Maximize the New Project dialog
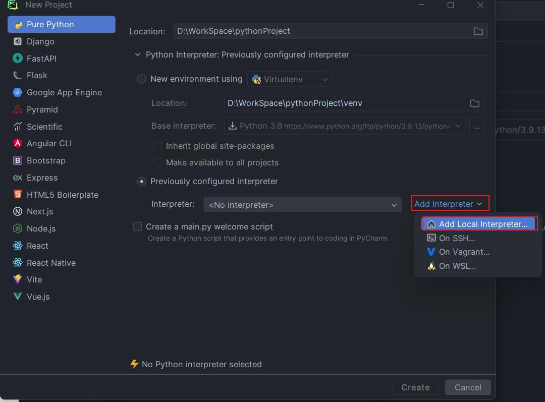This screenshot has width=545, height=402. (451, 5)
